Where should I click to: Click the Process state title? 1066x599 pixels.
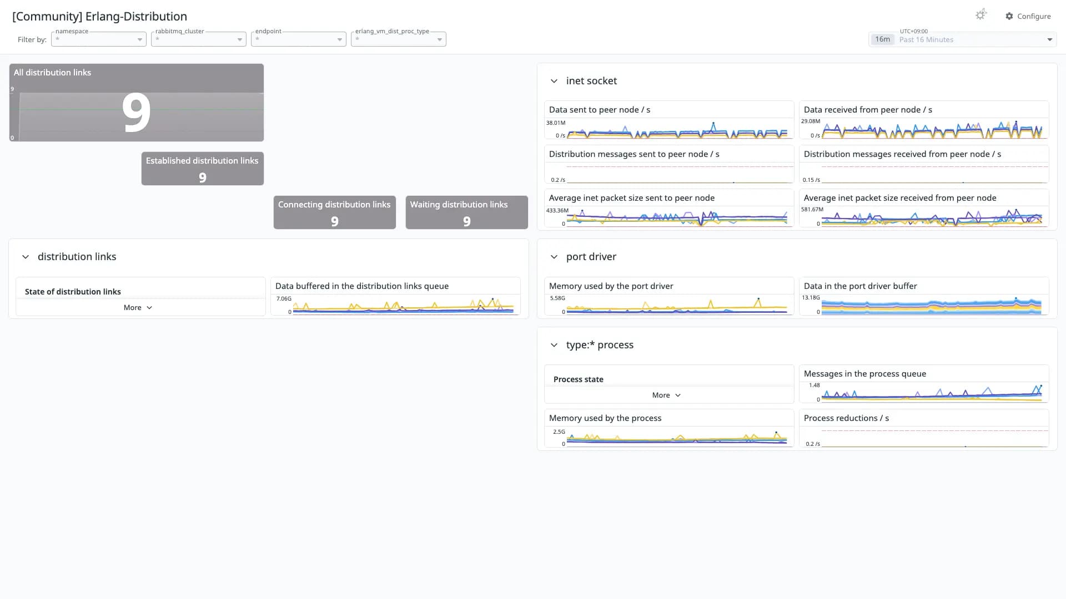[x=578, y=379]
